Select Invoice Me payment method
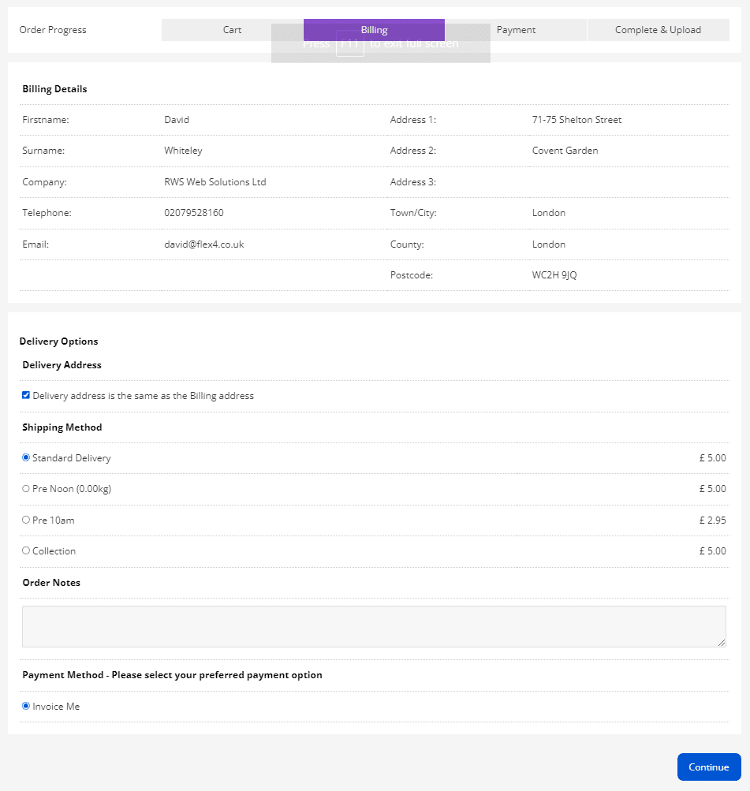 coord(26,706)
